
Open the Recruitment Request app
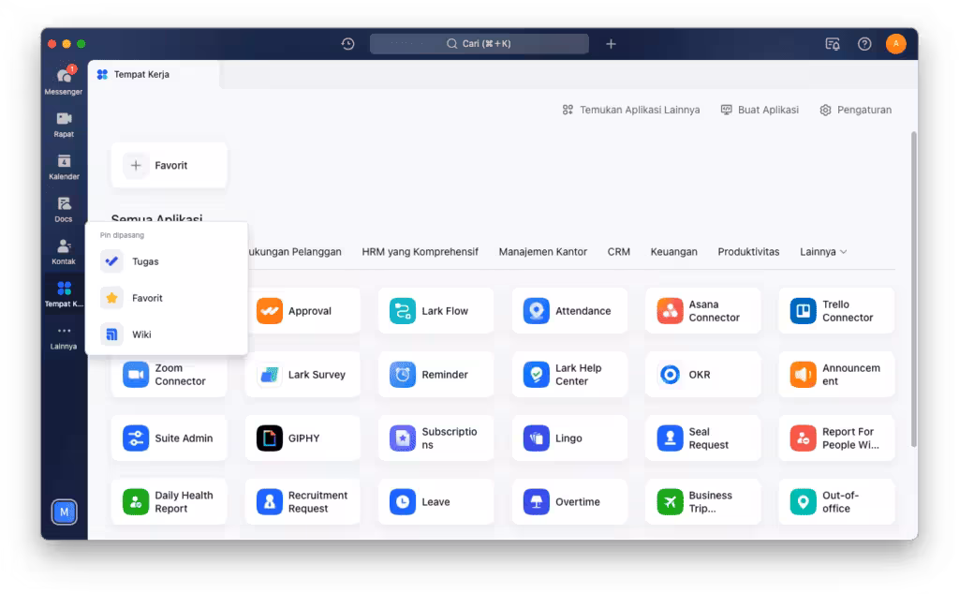click(x=302, y=501)
